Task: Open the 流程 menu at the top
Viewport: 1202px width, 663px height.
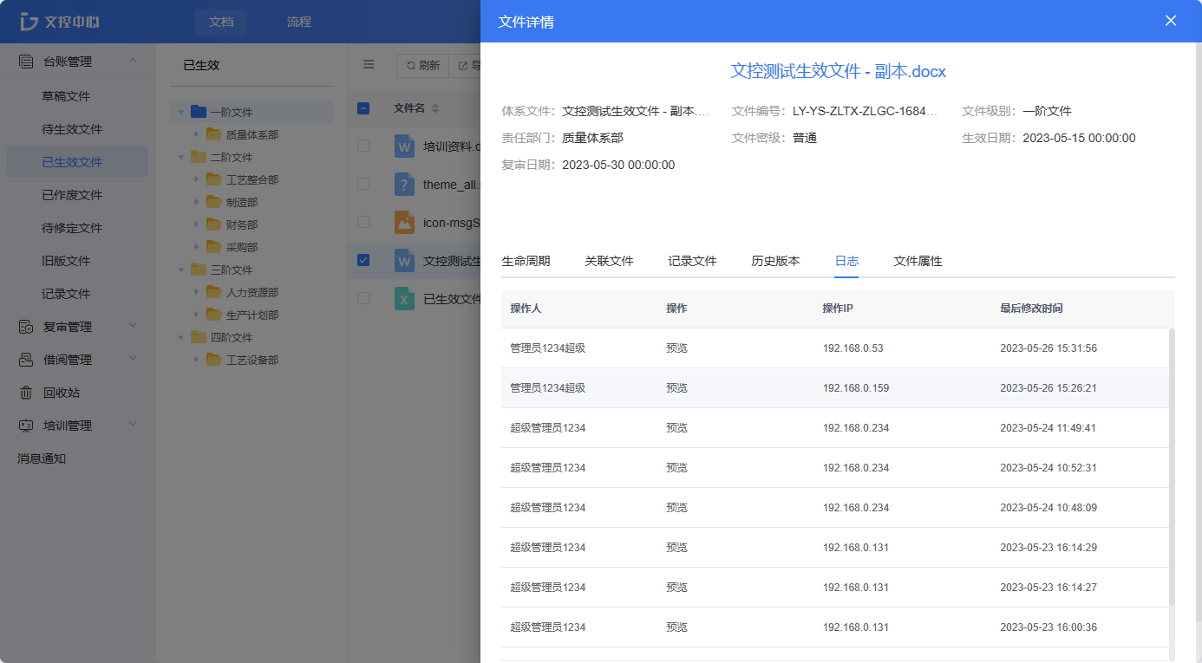Action: pos(299,21)
